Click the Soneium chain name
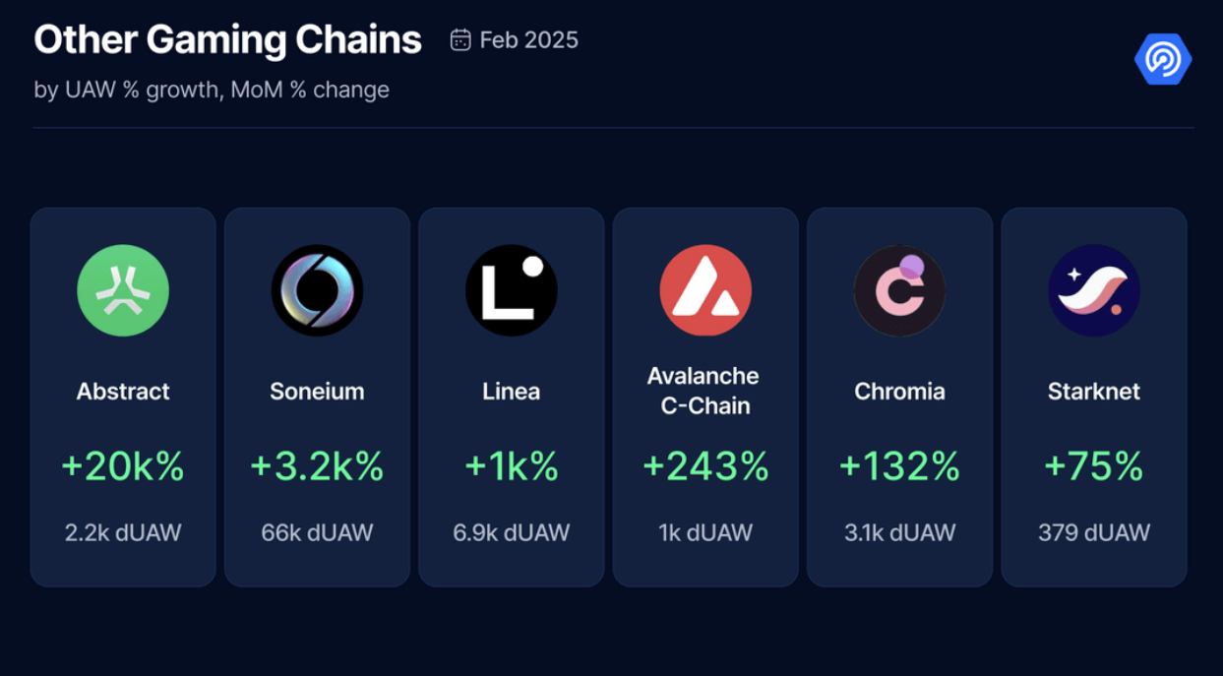This screenshot has height=676, width=1223. pyautogui.click(x=317, y=392)
